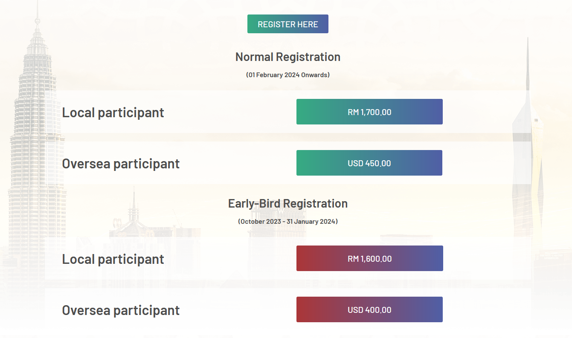Viewport: 572px width, 338px height.
Task: Click the USD 450.00 price button
Action: click(x=369, y=163)
